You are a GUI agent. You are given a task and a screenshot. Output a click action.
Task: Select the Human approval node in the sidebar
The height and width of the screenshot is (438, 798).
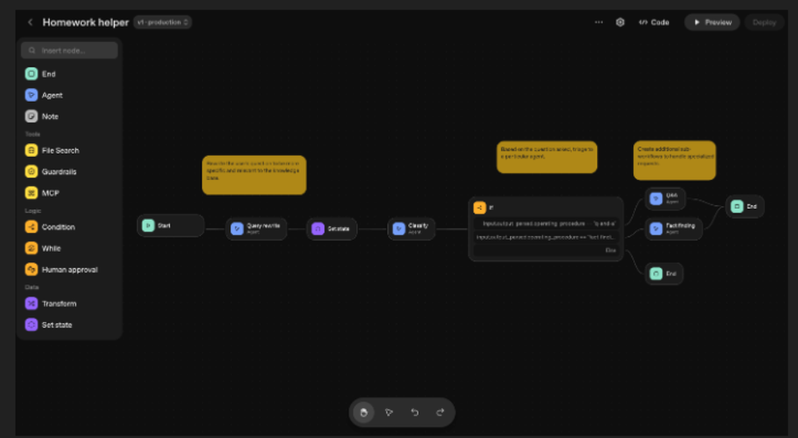69,270
